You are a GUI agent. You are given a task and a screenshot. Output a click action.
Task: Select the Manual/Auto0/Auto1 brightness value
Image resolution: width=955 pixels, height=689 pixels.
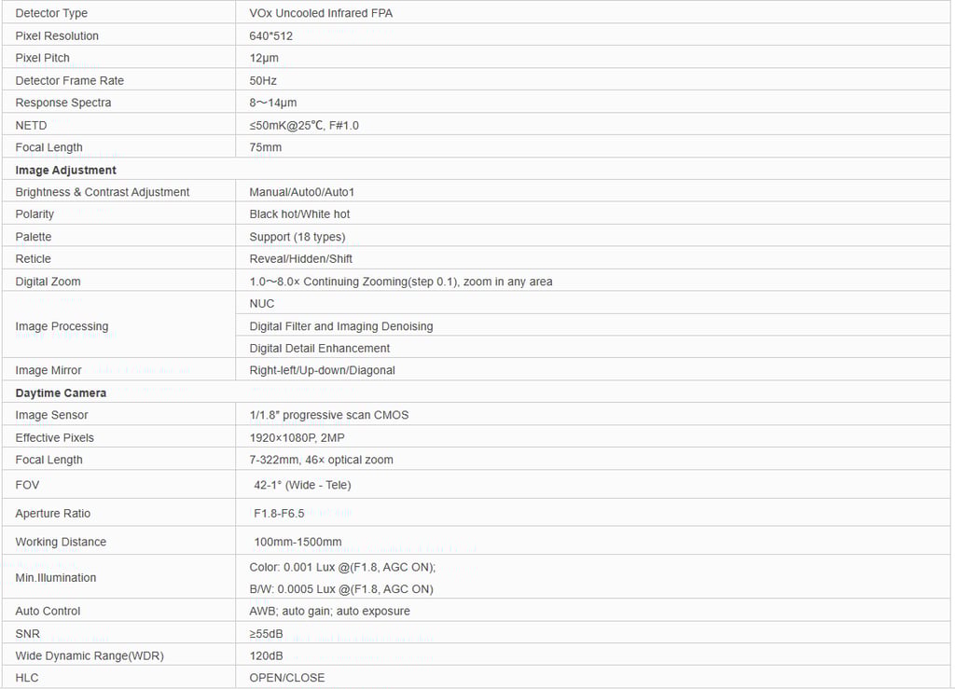[301, 192]
